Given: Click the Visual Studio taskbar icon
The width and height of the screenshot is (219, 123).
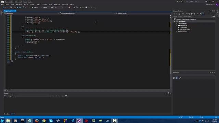Looking at the screenshot, I should point(79,121).
